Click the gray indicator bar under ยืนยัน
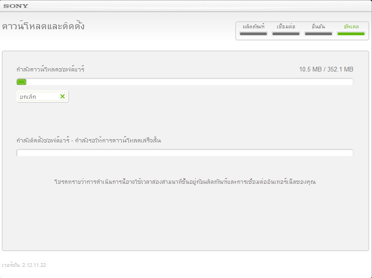The image size is (372, 278). click(319, 34)
